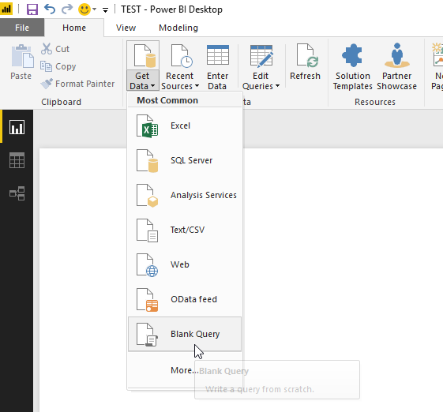Open the smiley feedback icon
The width and height of the screenshot is (443, 412).
[84, 9]
